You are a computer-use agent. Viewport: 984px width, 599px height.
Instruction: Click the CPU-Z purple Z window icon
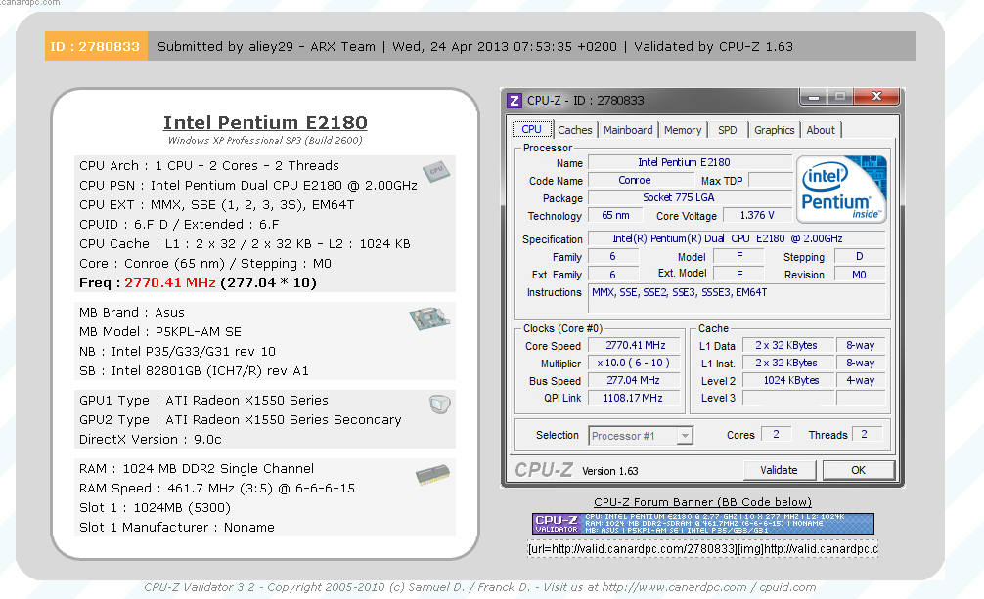pyautogui.click(x=514, y=101)
